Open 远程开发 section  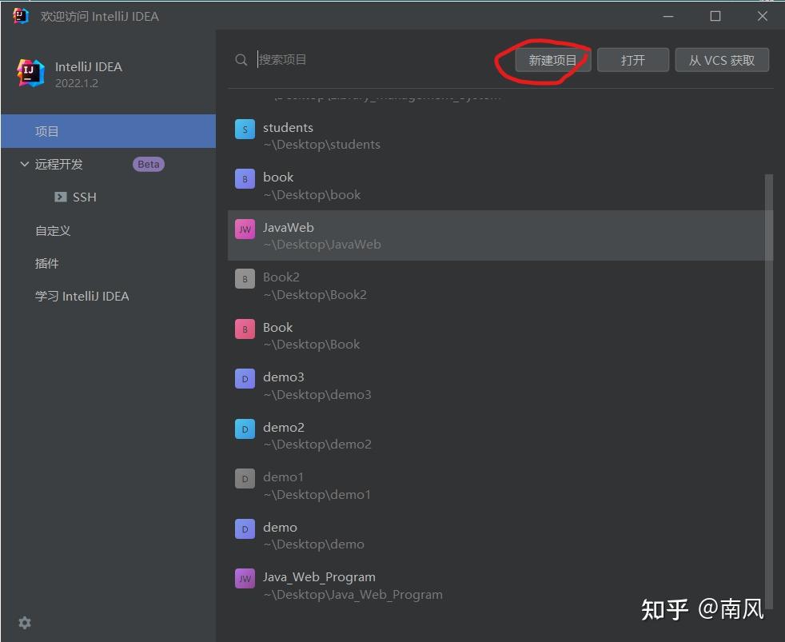(x=58, y=164)
